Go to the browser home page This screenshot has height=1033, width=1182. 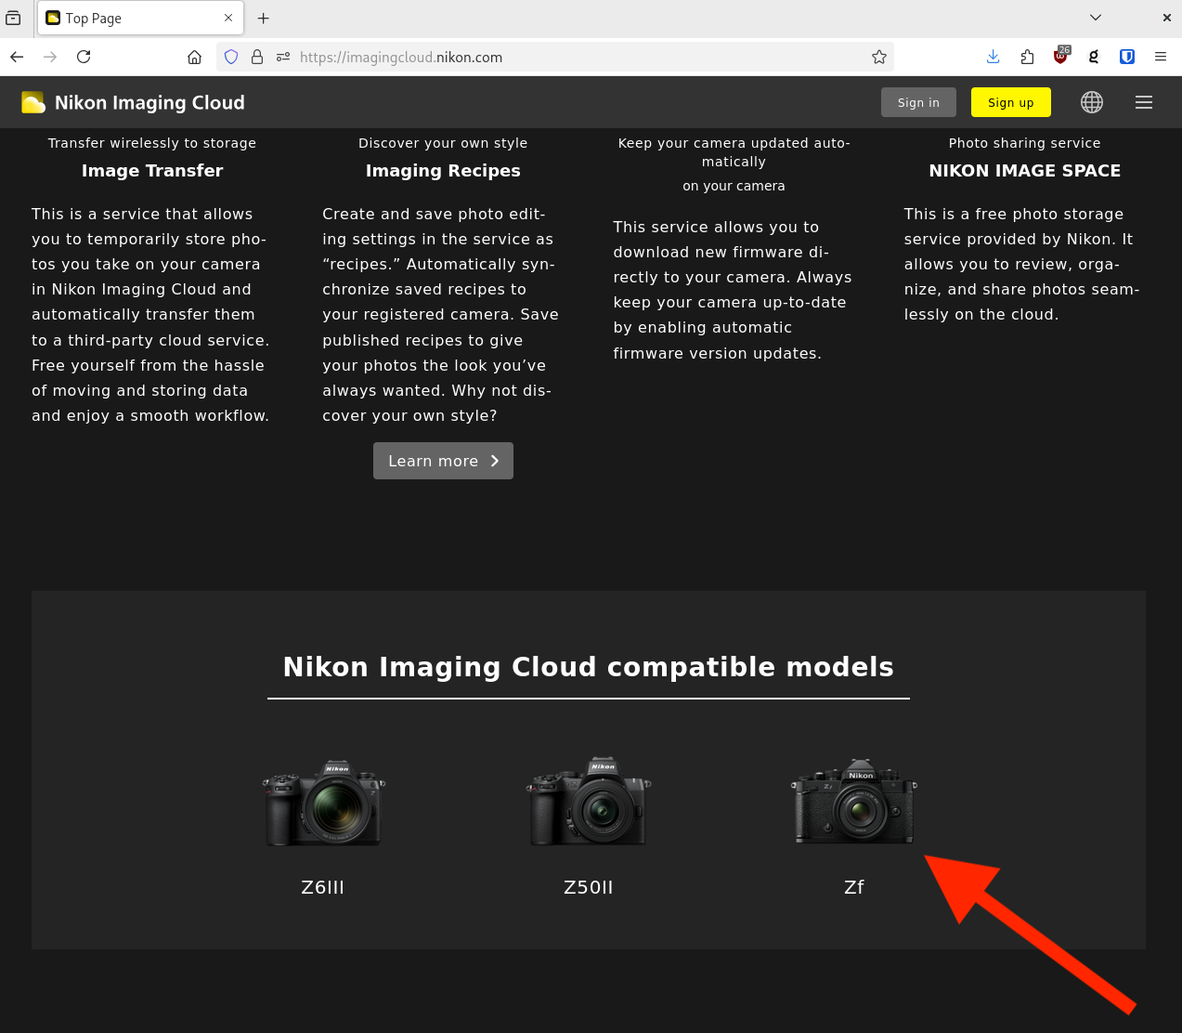194,58
